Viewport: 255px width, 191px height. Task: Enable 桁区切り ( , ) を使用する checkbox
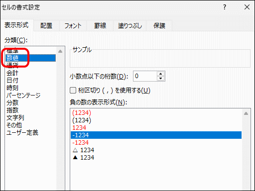coord(73,91)
